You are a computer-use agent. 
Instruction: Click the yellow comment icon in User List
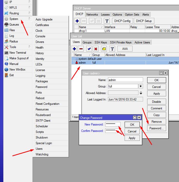(x=104, y=49)
